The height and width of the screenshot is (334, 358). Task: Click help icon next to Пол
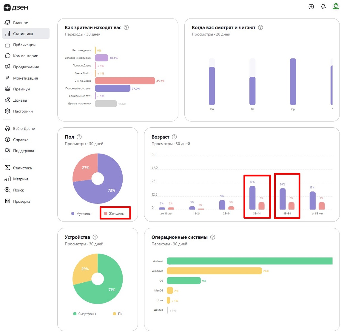pyautogui.click(x=79, y=137)
